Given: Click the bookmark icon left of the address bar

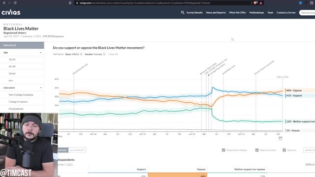Looking at the screenshot, I should pyautogui.click(x=70, y=3).
